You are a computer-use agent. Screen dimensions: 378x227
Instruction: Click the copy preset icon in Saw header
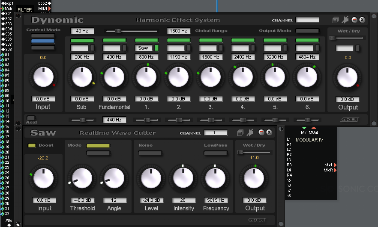[241, 133]
